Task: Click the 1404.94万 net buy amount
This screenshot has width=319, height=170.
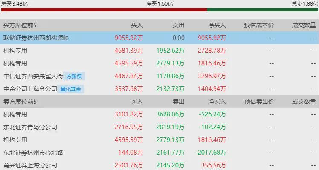Action: tap(212, 89)
